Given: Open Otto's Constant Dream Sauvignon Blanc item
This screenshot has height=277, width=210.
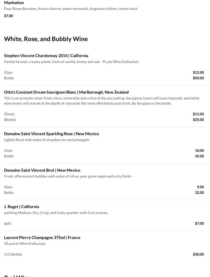Looking at the screenshot, I should point(66,92).
